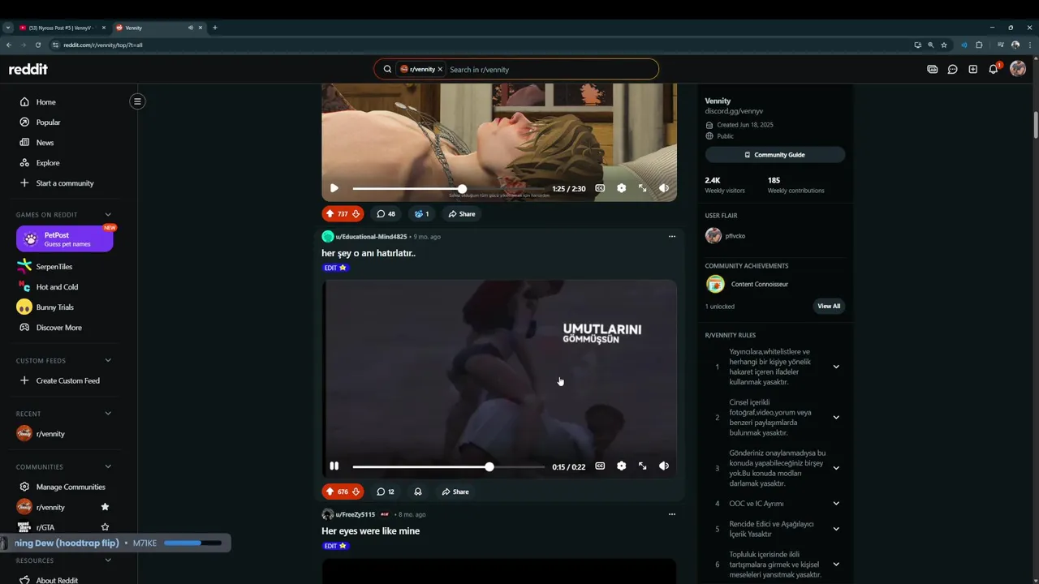Viewport: 1039px width, 584px height.
Task: Expand rule 3 Gönderiniz onaylanmadıysa
Action: 836,468
